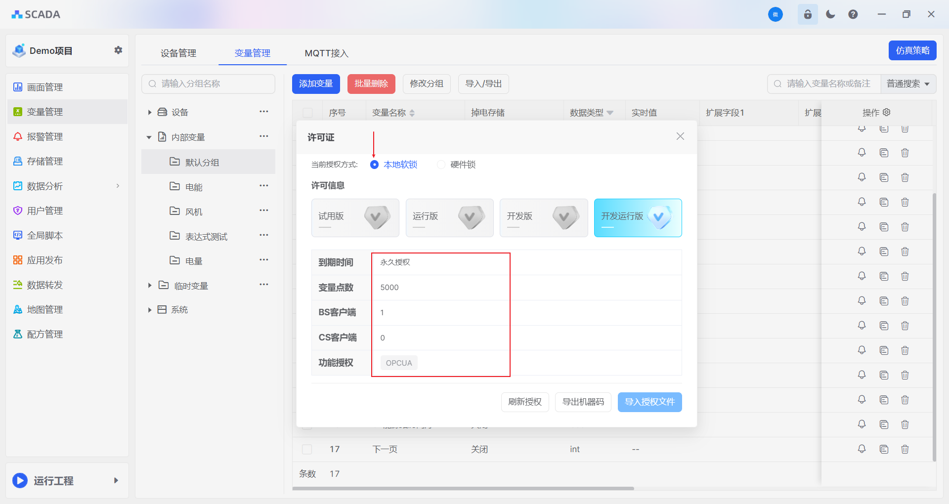Click the column settings gear beside 操作

pos(887,112)
